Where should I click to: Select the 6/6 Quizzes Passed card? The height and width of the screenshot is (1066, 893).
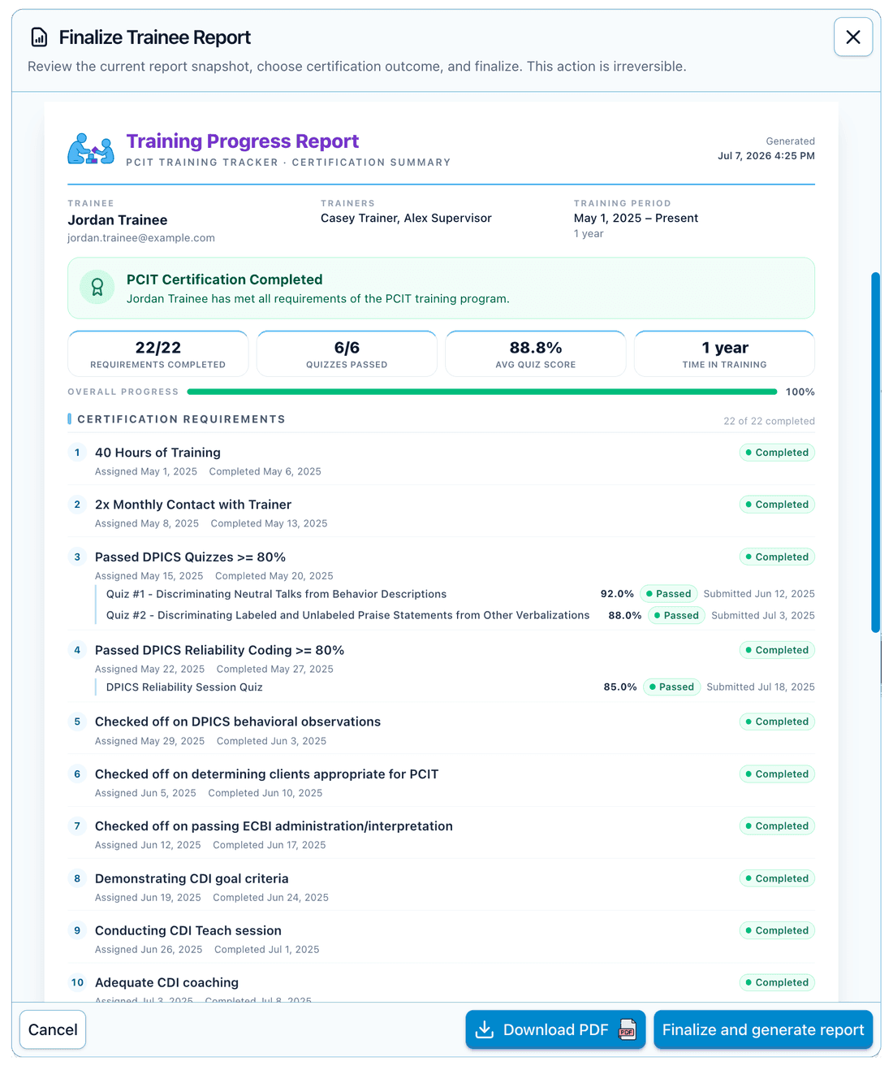coord(347,353)
